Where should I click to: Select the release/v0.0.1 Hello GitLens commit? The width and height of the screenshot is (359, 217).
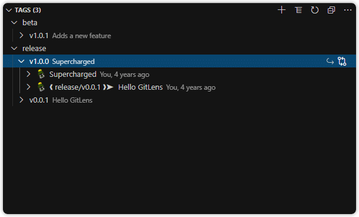(x=179, y=87)
